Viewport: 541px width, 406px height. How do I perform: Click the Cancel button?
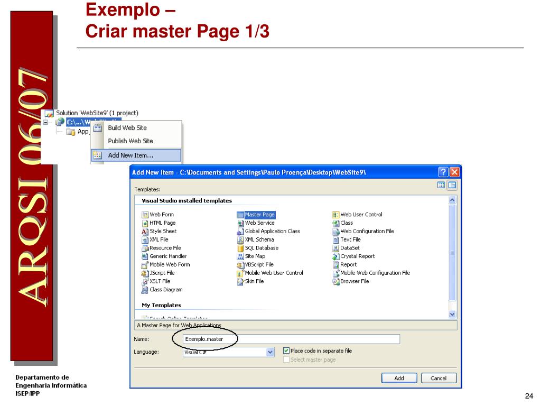click(x=439, y=378)
